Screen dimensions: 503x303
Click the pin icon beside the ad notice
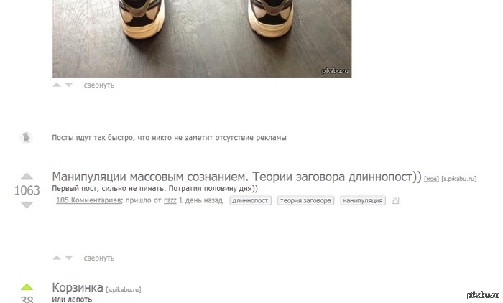pos(26,138)
